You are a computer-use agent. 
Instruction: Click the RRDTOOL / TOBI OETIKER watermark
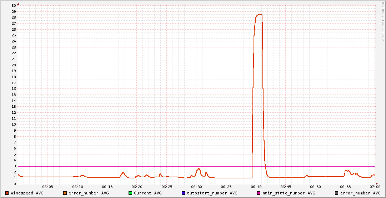[x=383, y=21]
